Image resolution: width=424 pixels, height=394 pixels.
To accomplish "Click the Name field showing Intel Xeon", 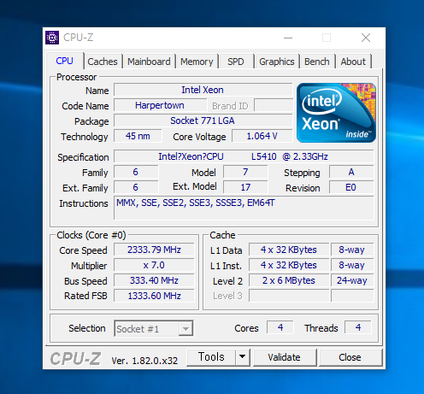I will click(203, 90).
